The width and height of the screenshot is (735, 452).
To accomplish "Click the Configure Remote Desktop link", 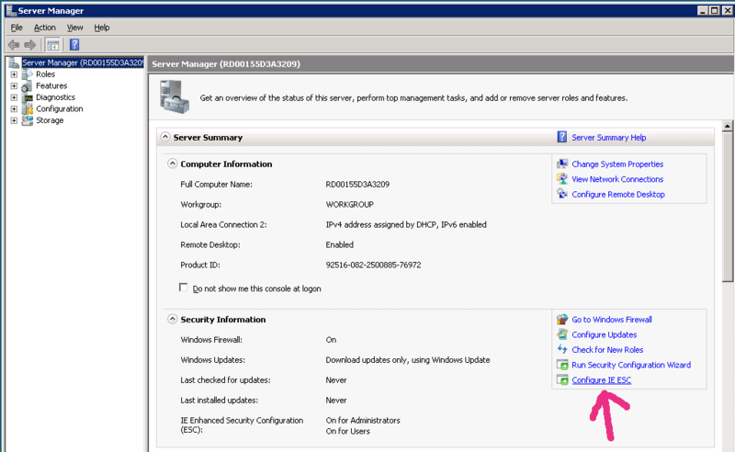I will pos(617,194).
